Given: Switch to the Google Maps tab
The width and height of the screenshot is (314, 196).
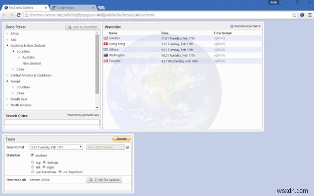Looking at the screenshot, I should pos(72,8).
